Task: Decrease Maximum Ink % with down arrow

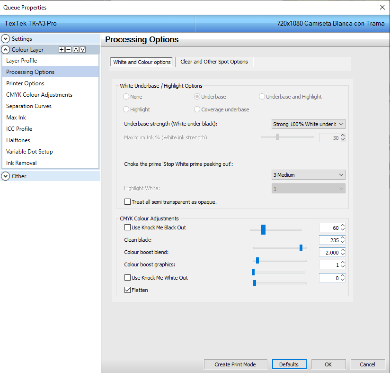Action: click(x=343, y=140)
